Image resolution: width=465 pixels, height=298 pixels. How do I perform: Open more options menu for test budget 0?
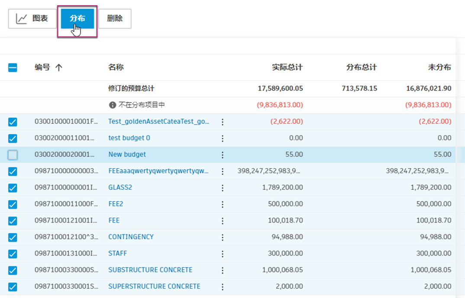click(x=223, y=138)
